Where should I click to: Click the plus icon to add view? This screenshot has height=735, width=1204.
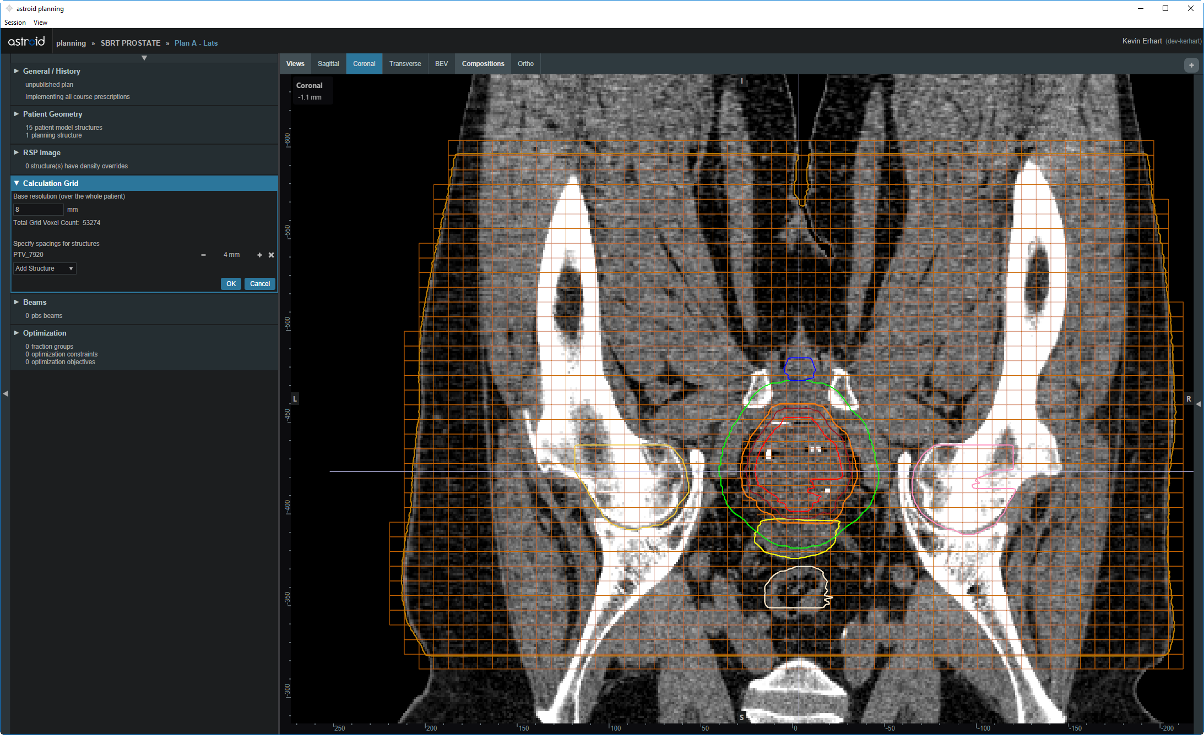tap(1191, 65)
